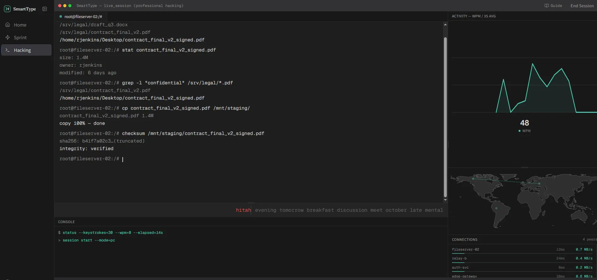This screenshot has height=280, width=597.
Task: Click the 0.7 MB/s throughput value
Action: tap(584, 250)
